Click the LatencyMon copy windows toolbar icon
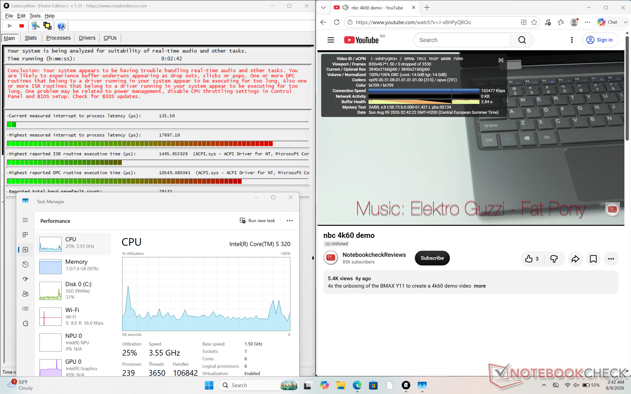Viewport: 631px width, 394px height. point(47,26)
